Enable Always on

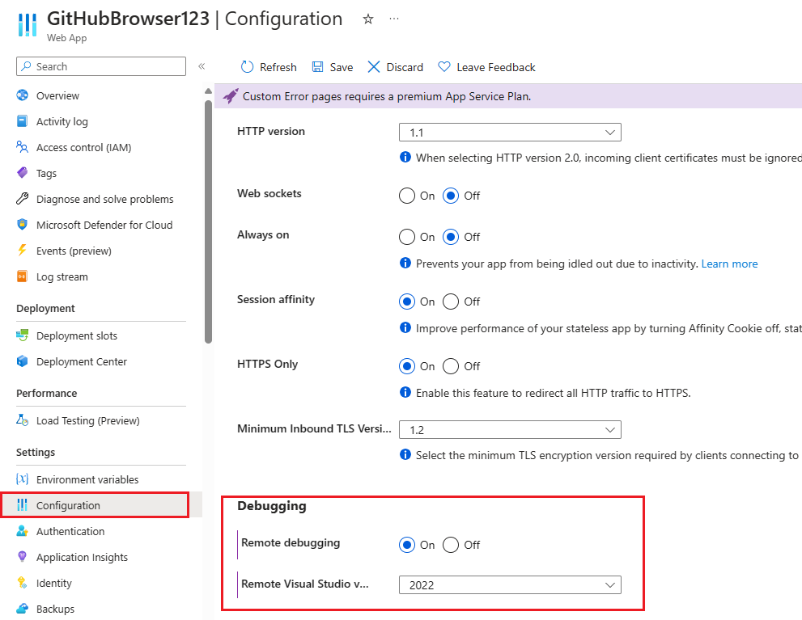coord(406,237)
